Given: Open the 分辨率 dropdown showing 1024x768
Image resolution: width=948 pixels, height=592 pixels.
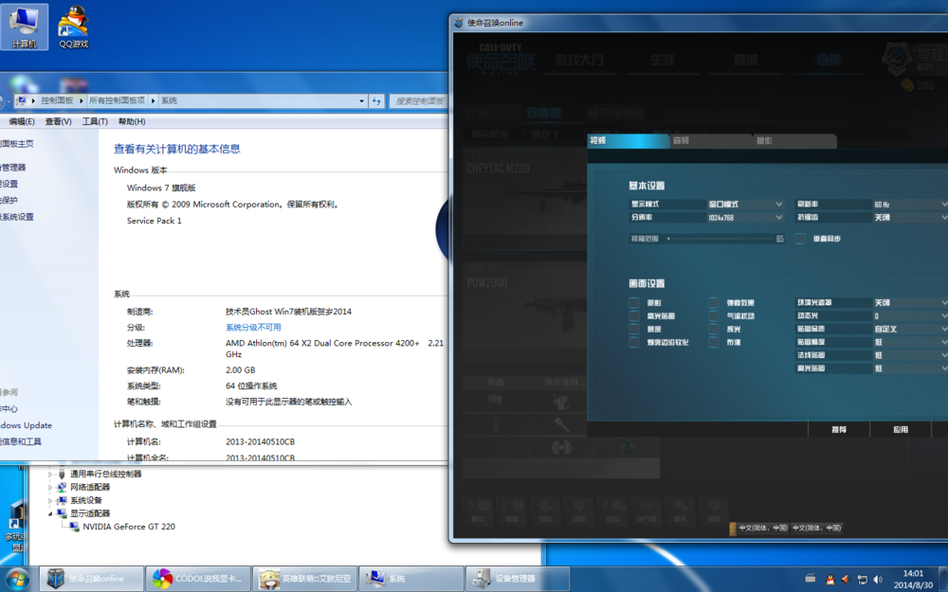Looking at the screenshot, I should click(745, 218).
